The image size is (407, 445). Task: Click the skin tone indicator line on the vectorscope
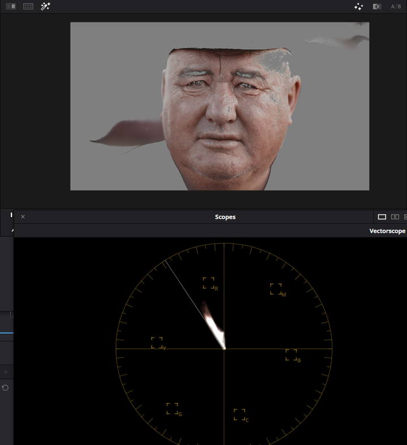coord(194,305)
